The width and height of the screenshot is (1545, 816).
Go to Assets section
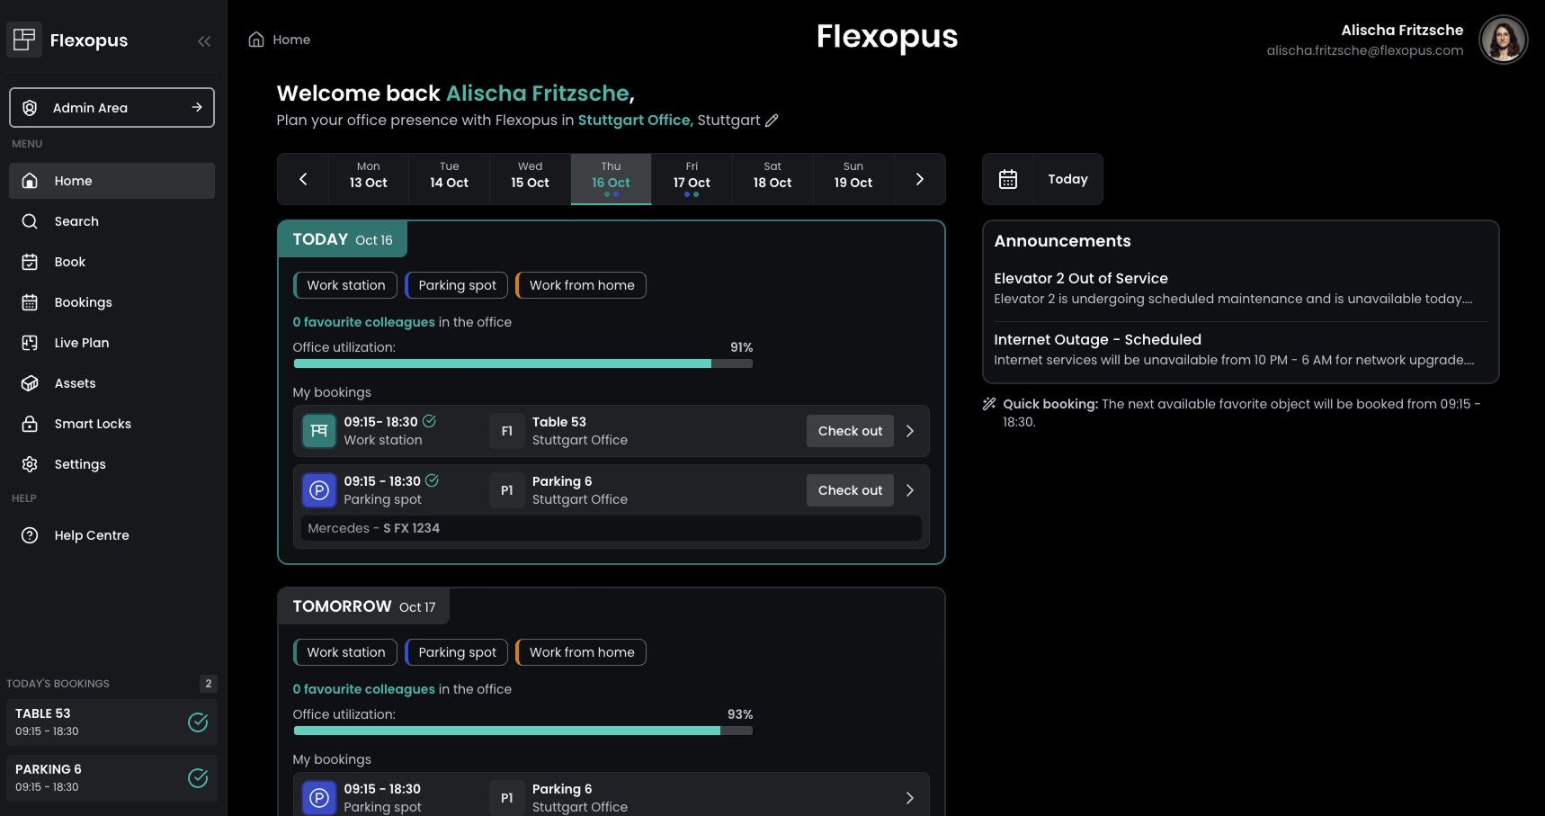pyautogui.click(x=75, y=383)
